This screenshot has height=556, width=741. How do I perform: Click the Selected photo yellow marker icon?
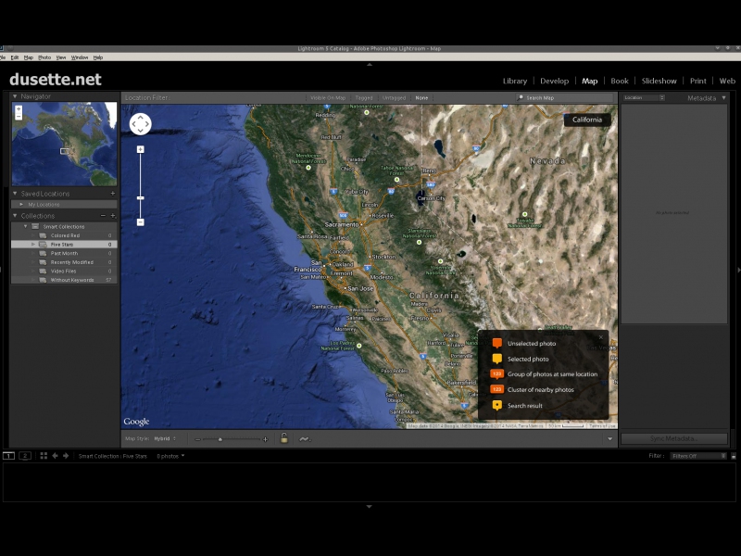496,359
